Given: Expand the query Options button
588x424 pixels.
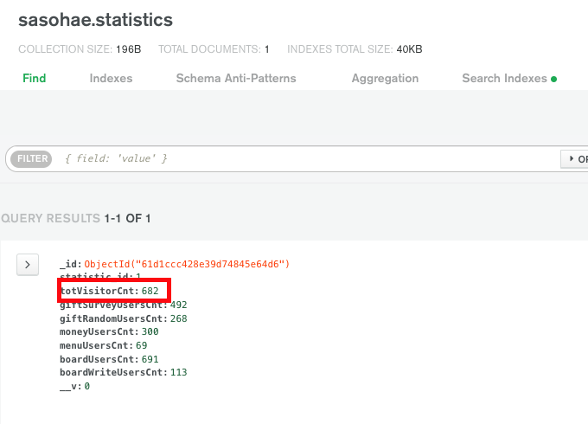Looking at the screenshot, I should coord(575,158).
